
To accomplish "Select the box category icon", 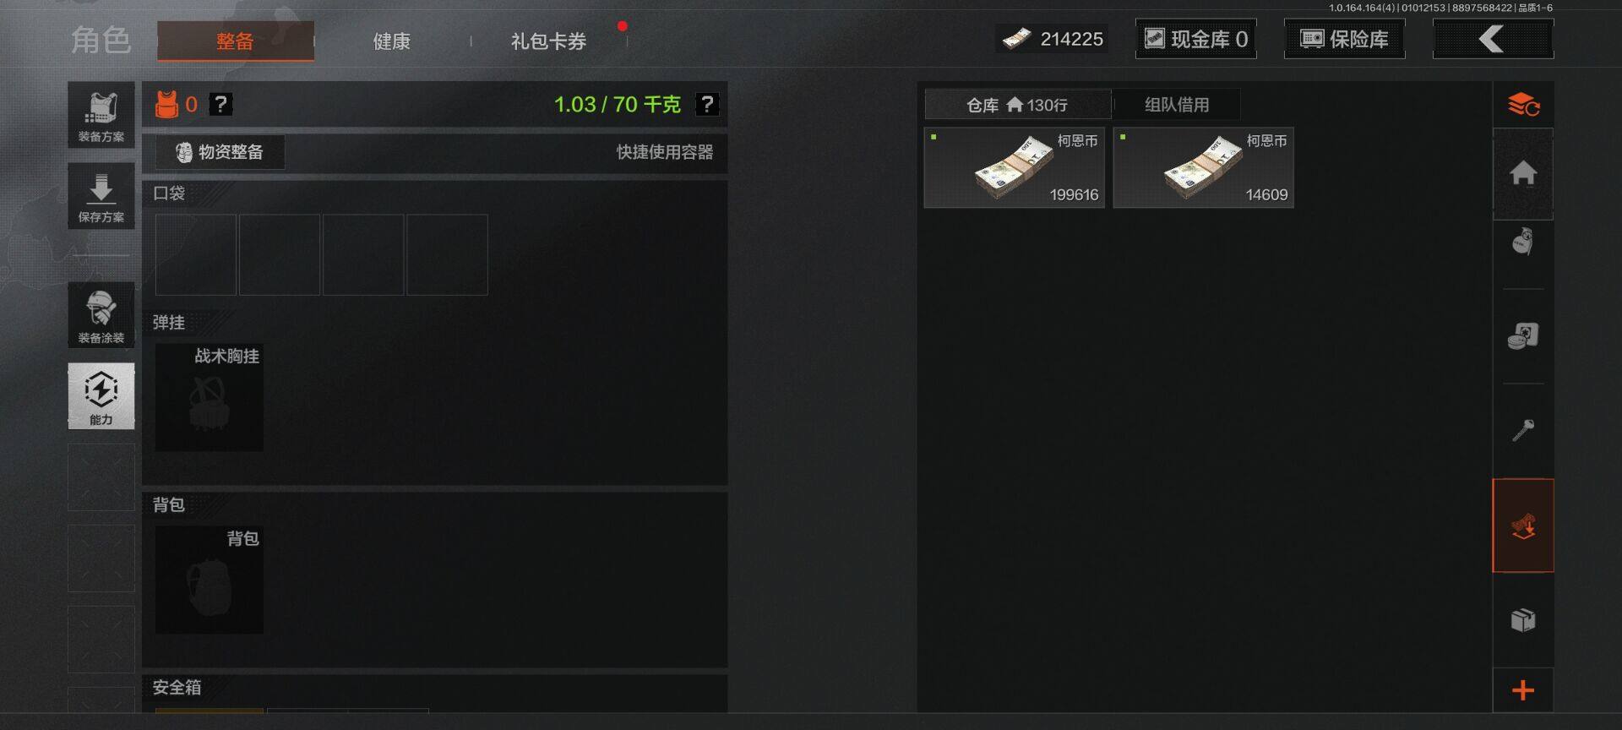I will (x=1523, y=620).
